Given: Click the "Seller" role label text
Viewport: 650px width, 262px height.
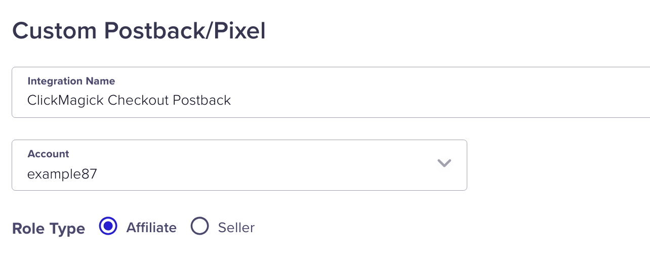Looking at the screenshot, I should (236, 228).
